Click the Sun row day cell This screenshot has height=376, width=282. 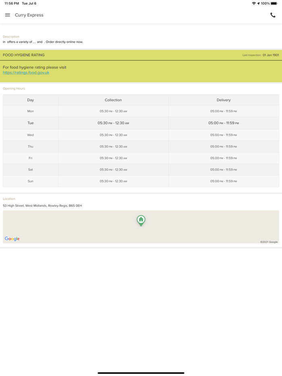(31, 181)
